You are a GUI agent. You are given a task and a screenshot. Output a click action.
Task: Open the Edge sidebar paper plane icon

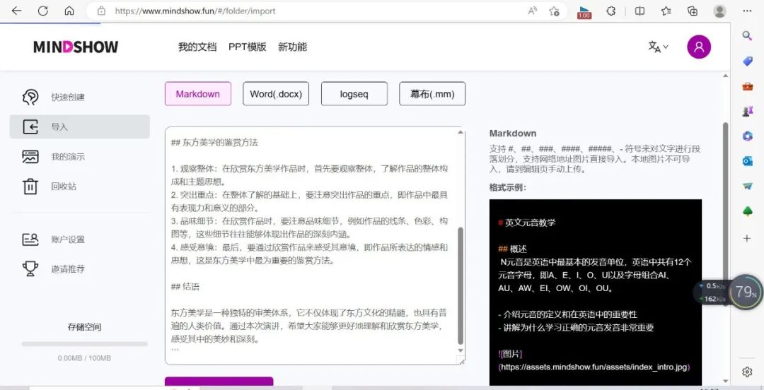click(747, 186)
